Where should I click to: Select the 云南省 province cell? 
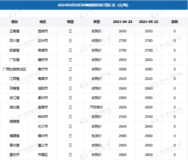click(x=14, y=31)
